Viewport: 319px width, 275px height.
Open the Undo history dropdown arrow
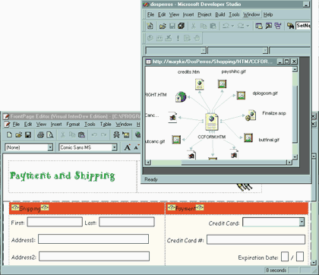click(232, 26)
